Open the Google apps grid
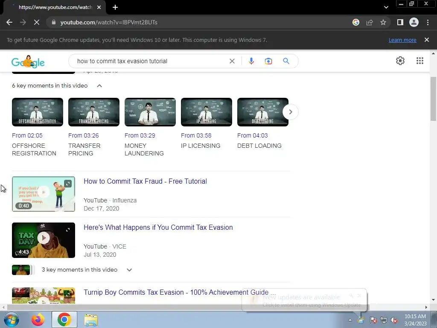Viewport: 437px width, 328px height. point(420,61)
